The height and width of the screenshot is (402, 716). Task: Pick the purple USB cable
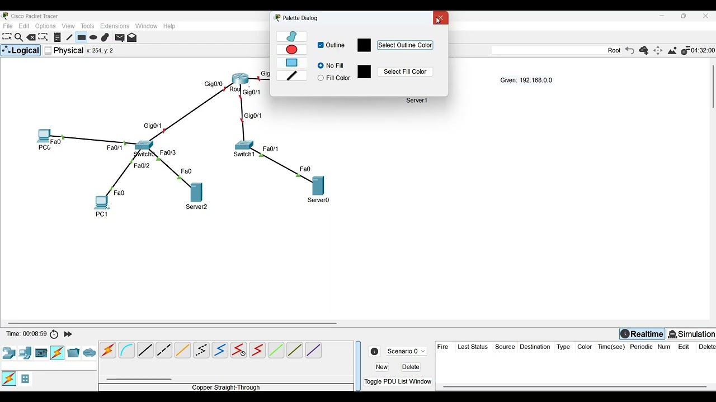(313, 350)
